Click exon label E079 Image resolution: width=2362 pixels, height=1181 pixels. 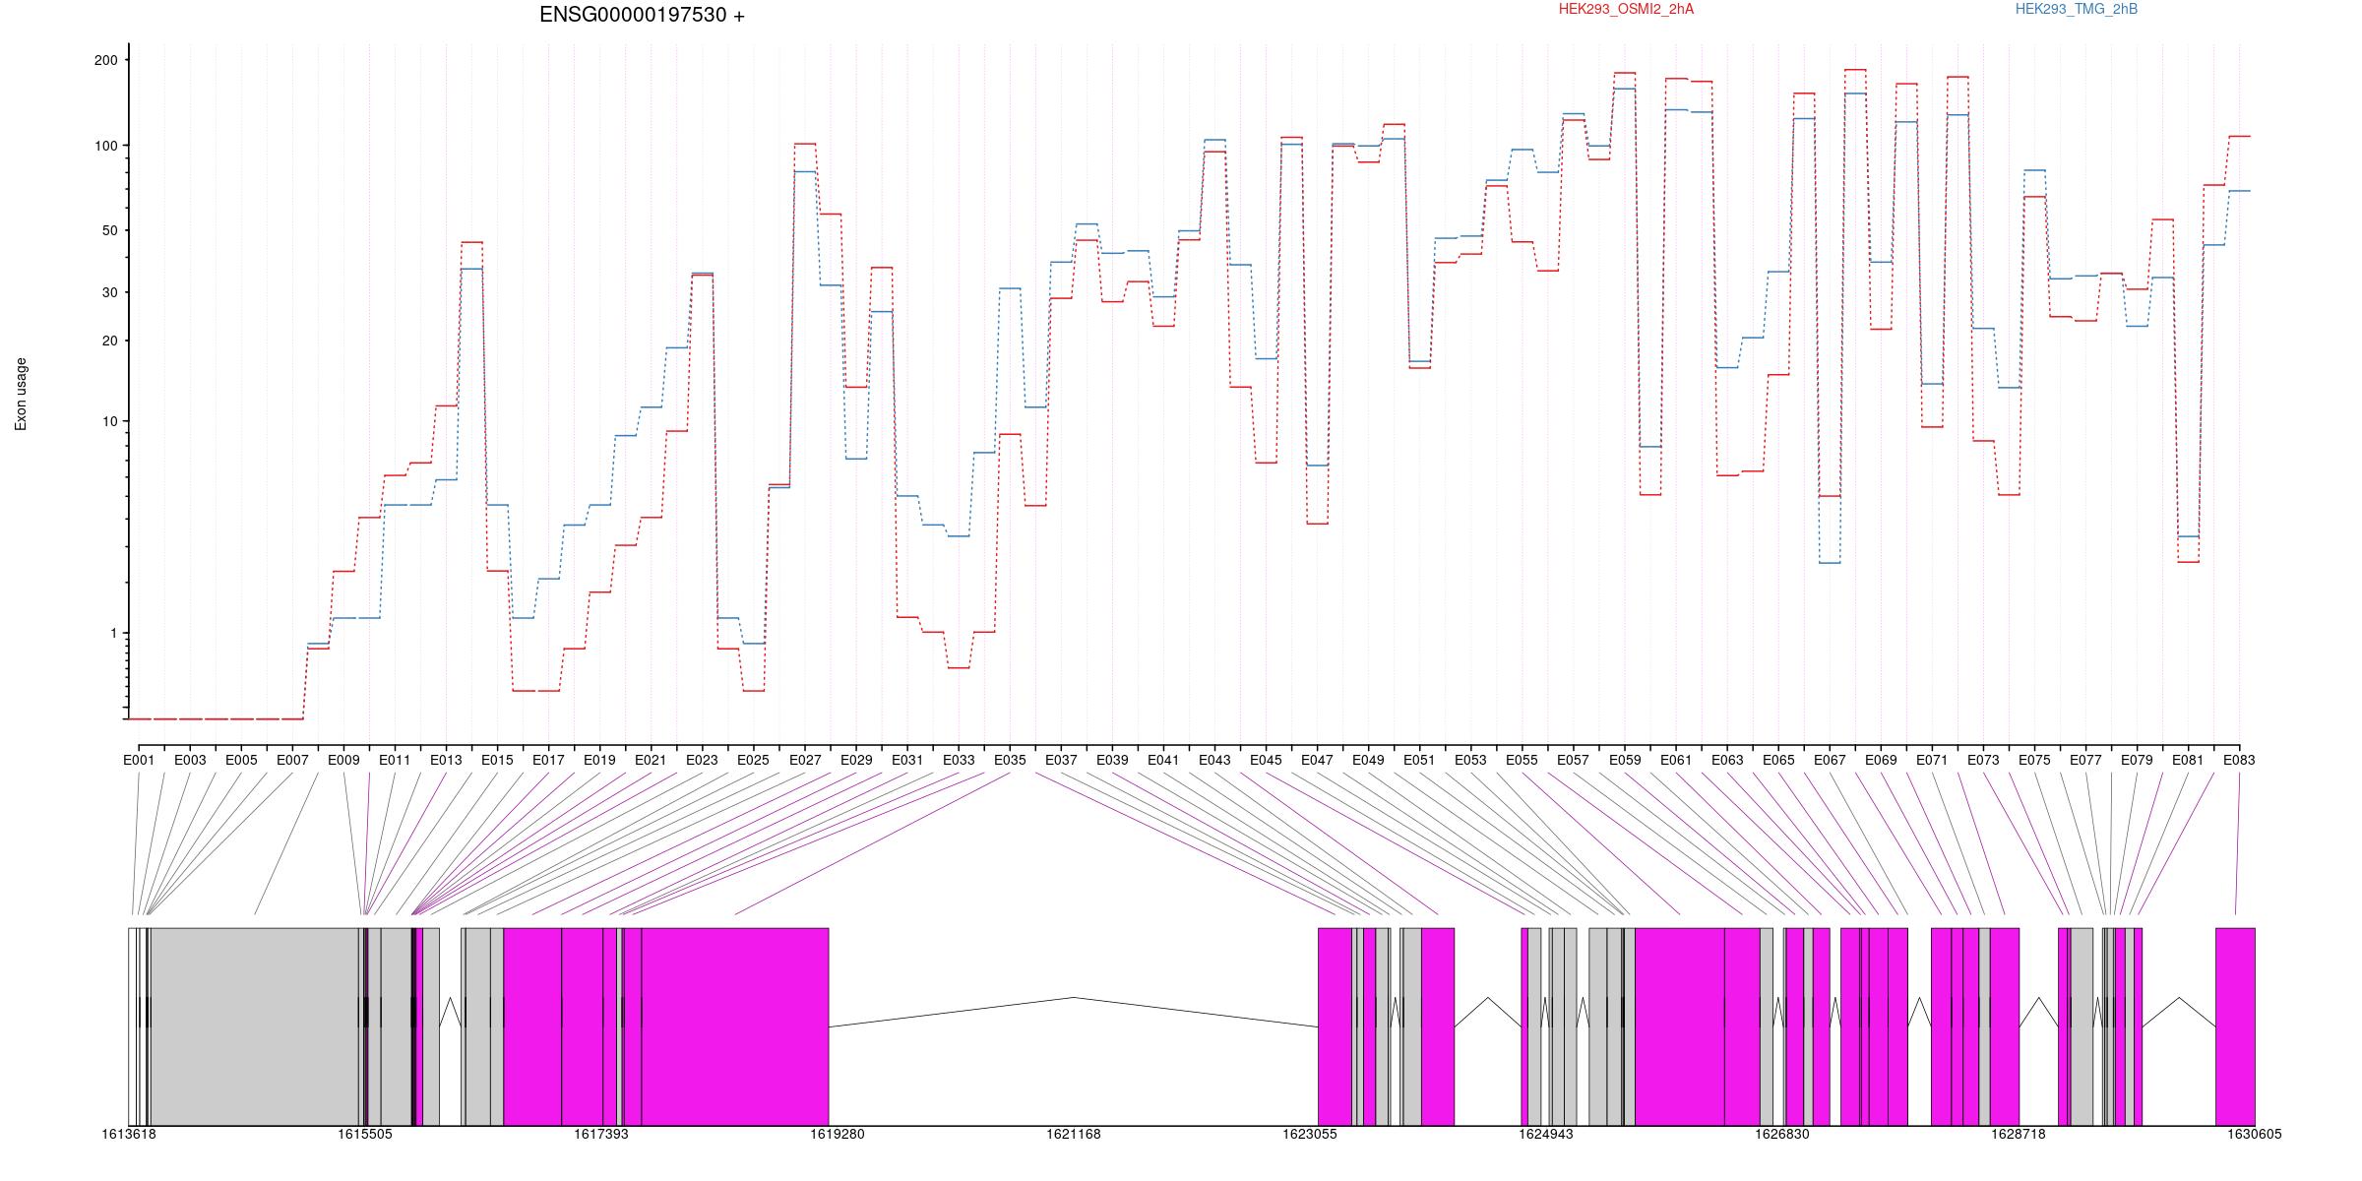pyautogui.click(x=2137, y=760)
